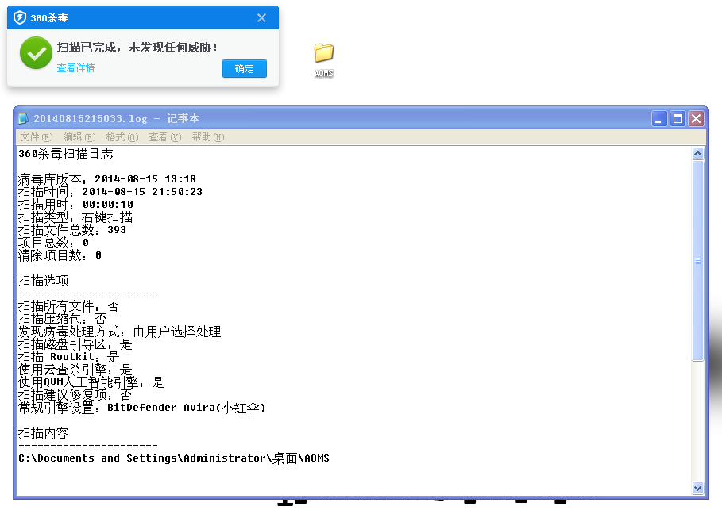Click the line '扫描用时: 00:00:10'
722x510 pixels.
75,204
